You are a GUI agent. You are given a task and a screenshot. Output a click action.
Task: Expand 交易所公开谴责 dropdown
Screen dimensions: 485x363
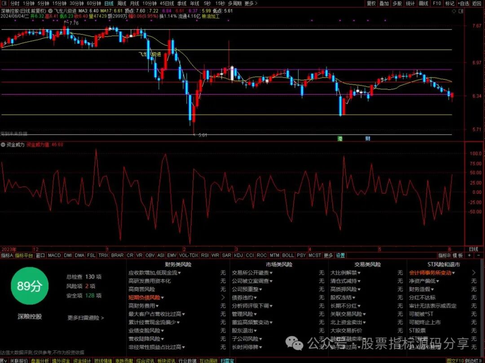click(x=252, y=273)
